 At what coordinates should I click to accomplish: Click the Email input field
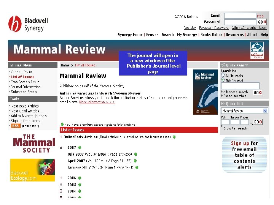click(240, 16)
